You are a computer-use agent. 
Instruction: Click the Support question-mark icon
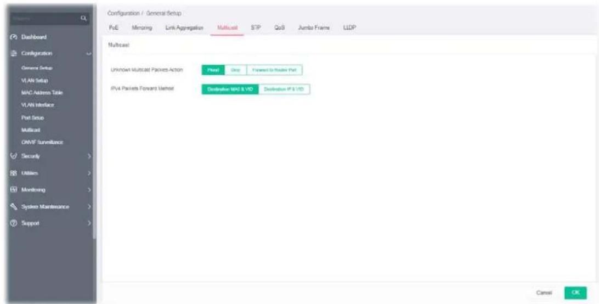[14, 223]
